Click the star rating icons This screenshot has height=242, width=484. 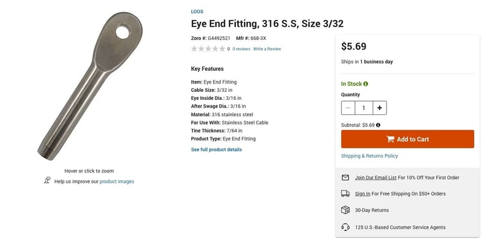click(208, 49)
